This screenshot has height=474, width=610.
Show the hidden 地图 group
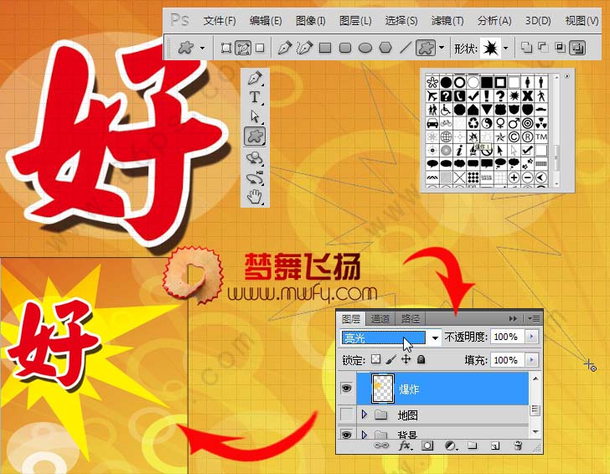347,414
